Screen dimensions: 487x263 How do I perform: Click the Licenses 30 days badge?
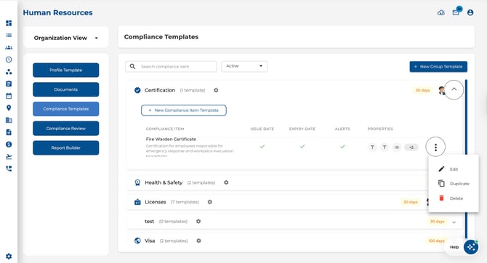point(410,202)
